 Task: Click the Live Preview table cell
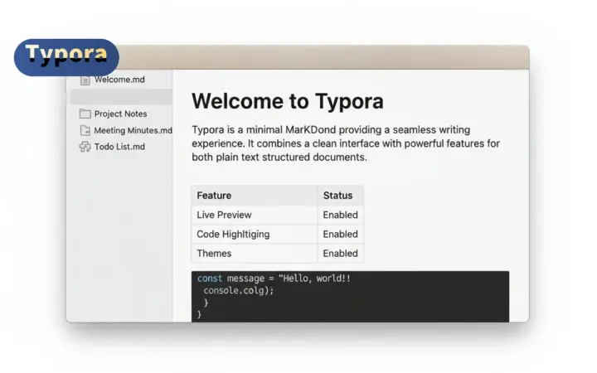255,215
